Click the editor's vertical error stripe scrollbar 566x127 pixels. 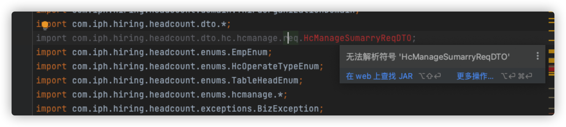click(x=551, y=63)
